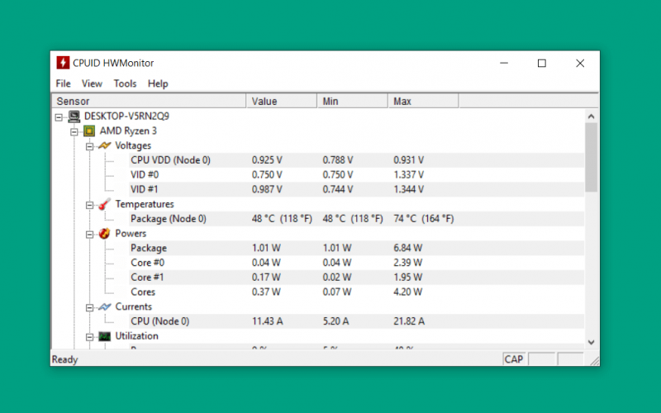Click the Currents section icon
The height and width of the screenshot is (413, 661).
[105, 306]
